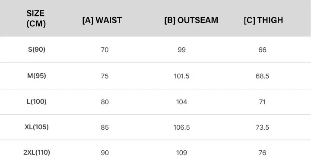Viewport: 311px width, 165px height.
Task: Click thigh value 68.5
Action: click(263, 76)
